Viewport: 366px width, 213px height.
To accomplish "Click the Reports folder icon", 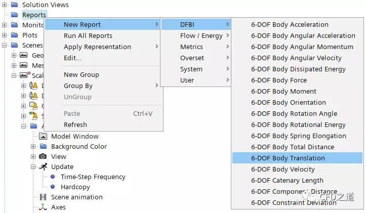I will pyautogui.click(x=15, y=15).
